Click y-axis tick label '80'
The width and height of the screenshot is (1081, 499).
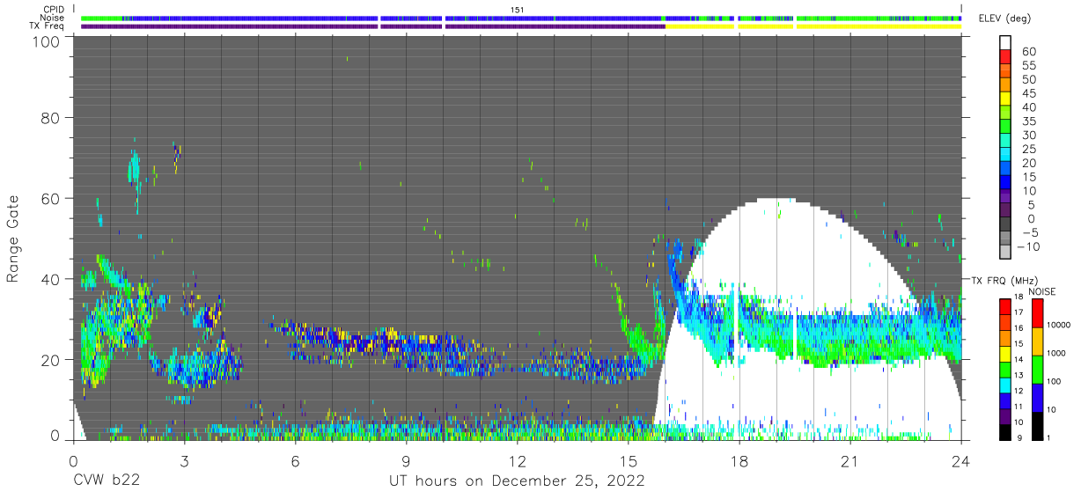pos(51,117)
